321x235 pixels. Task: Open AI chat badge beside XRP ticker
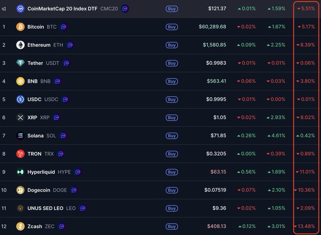[57, 117]
